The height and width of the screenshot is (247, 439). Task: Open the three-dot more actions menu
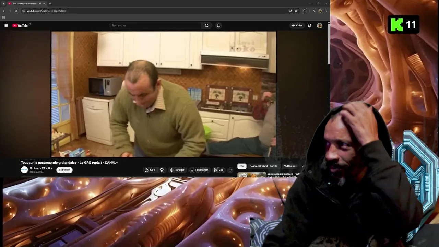point(230,170)
